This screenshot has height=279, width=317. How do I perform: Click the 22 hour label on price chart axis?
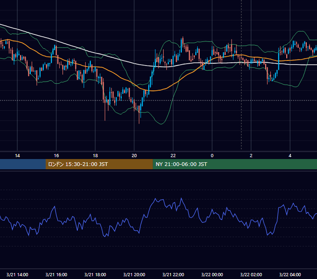173,155
